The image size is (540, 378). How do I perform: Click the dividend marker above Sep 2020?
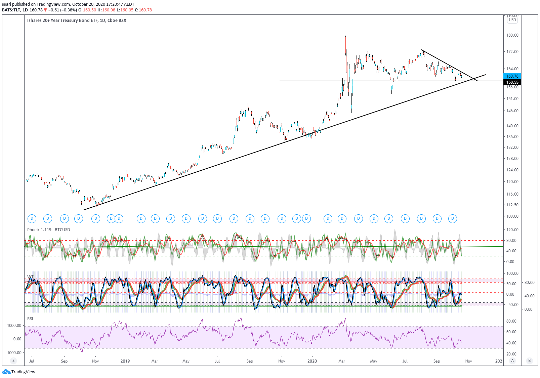point(437,219)
